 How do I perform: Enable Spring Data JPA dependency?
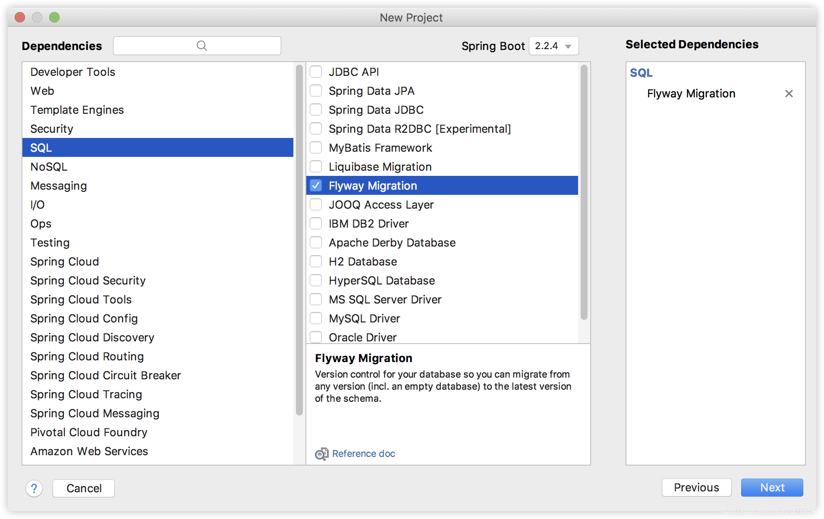[316, 91]
